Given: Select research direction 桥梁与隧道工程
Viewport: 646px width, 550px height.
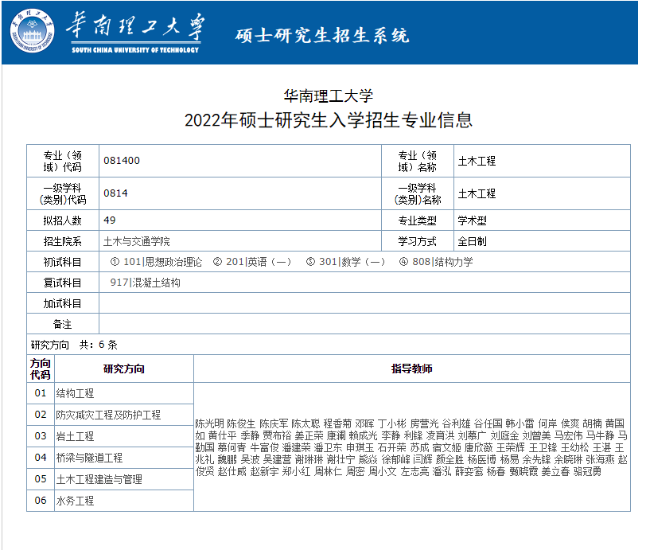Looking at the screenshot, I should pyautogui.click(x=89, y=458).
